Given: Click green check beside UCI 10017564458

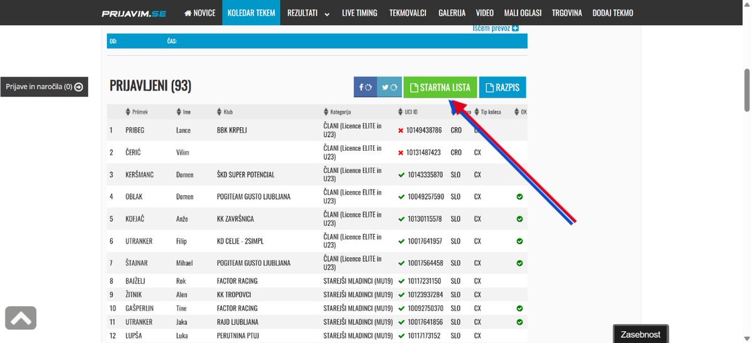Looking at the screenshot, I should point(401,263).
